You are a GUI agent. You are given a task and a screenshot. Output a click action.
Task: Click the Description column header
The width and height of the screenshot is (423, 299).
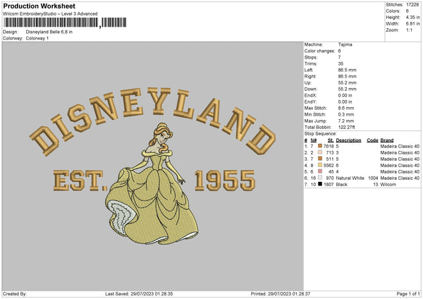348,140
